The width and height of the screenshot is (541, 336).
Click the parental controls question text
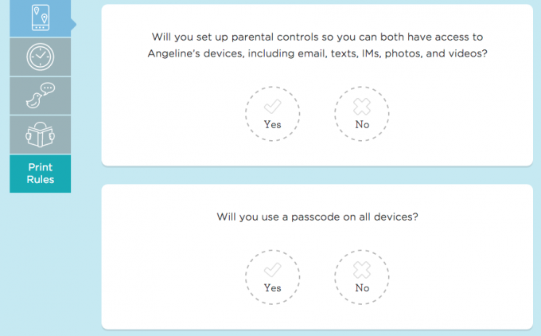tap(317, 45)
